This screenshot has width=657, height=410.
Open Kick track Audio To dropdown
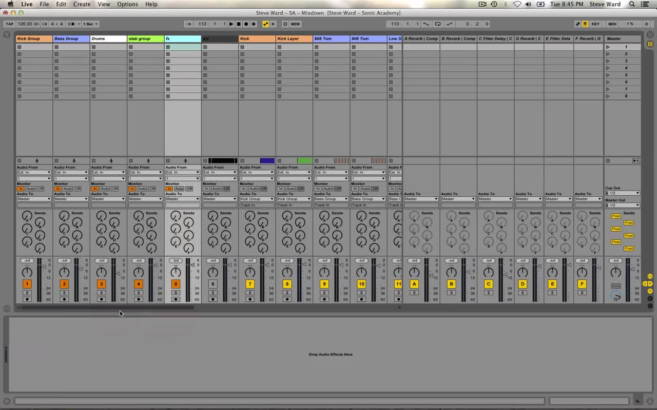(x=257, y=199)
